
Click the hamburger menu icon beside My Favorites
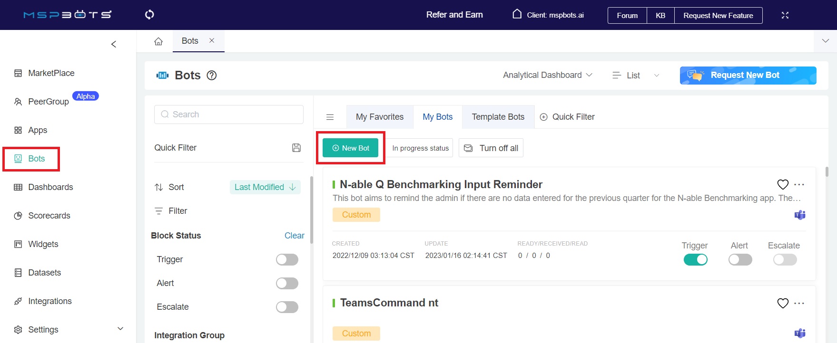pyautogui.click(x=330, y=117)
